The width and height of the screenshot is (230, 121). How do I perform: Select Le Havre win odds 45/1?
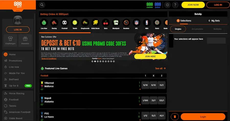tap(162, 116)
